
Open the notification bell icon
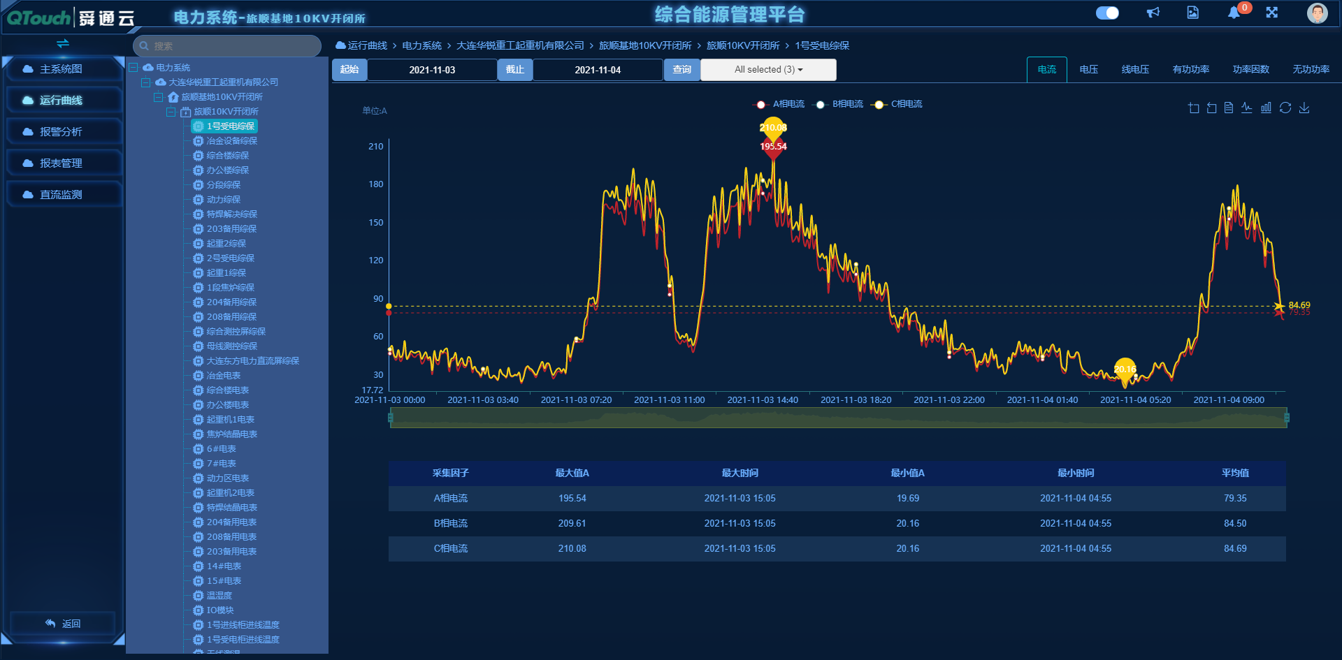(x=1234, y=13)
